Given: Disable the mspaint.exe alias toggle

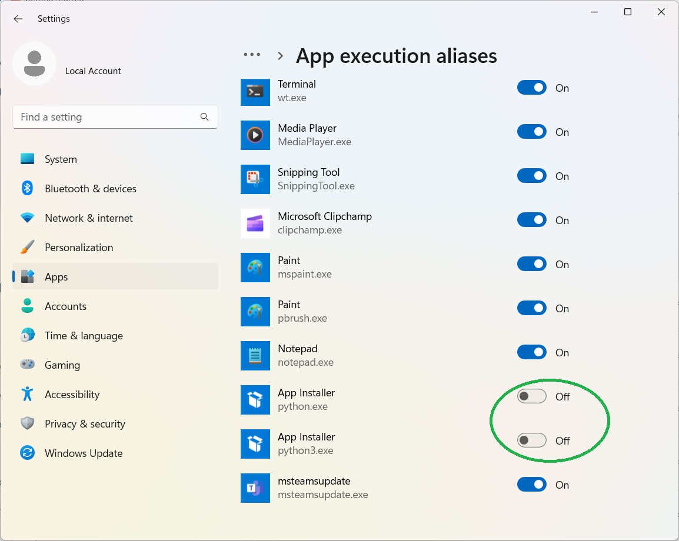Looking at the screenshot, I should pos(532,265).
